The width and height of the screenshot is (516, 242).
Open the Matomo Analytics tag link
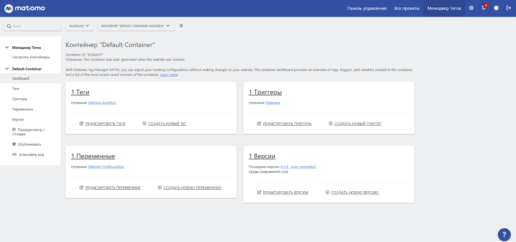[x=102, y=103]
